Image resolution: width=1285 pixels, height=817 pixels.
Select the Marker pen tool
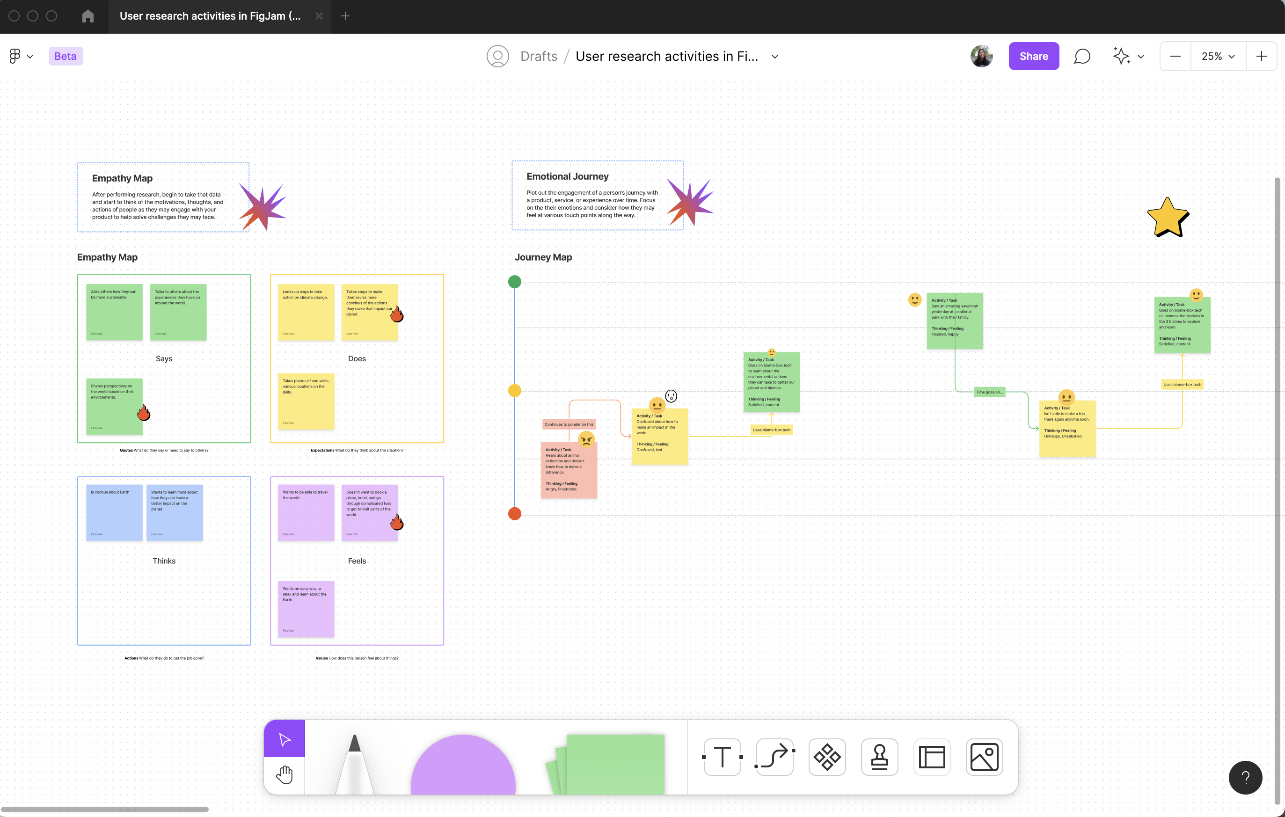click(x=354, y=763)
